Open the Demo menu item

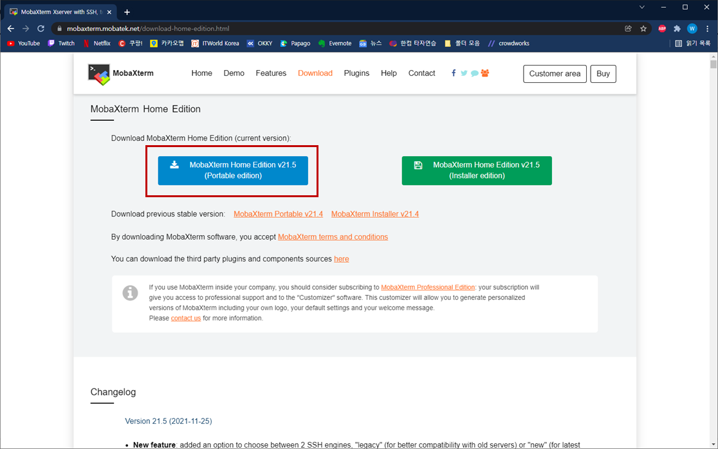click(x=234, y=73)
